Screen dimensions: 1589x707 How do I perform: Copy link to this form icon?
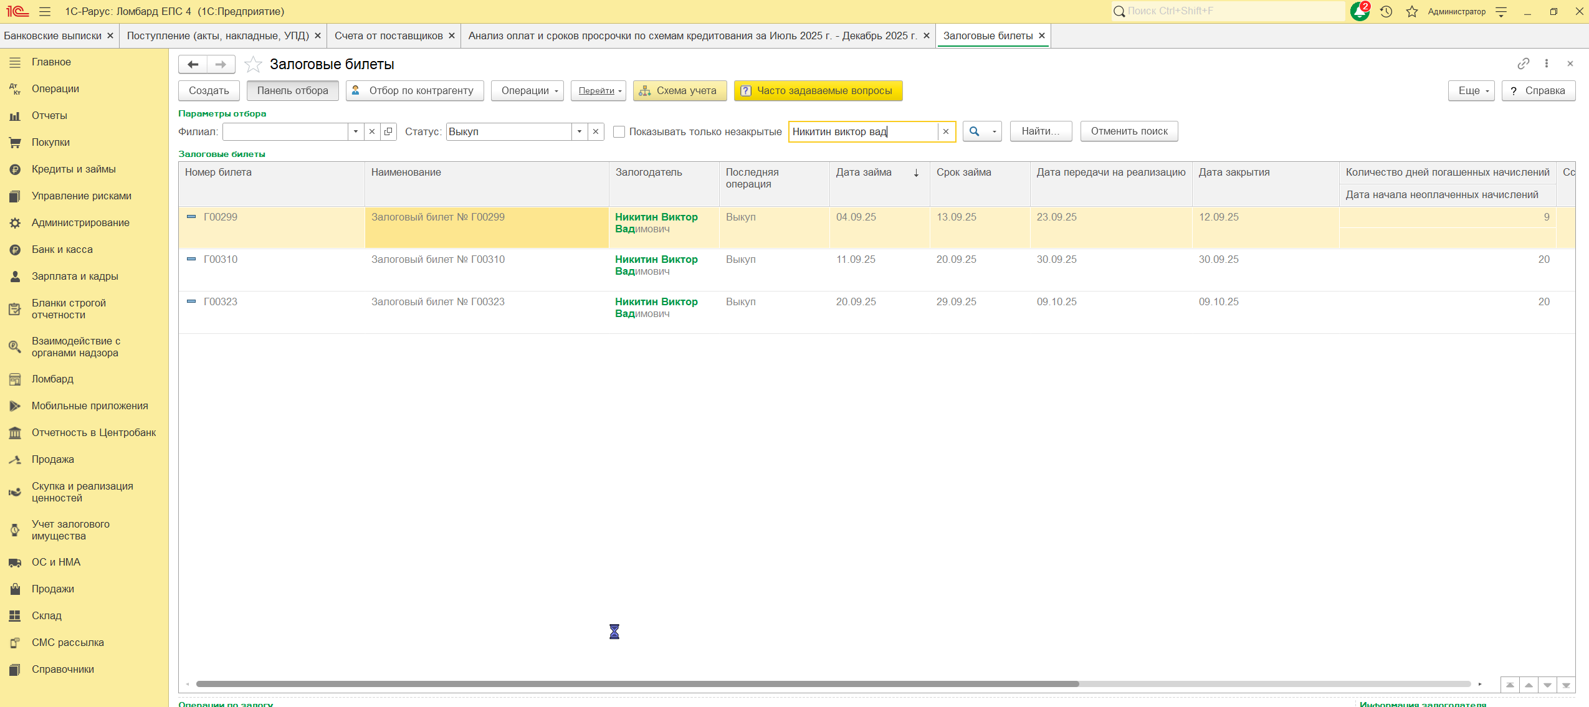point(1523,64)
